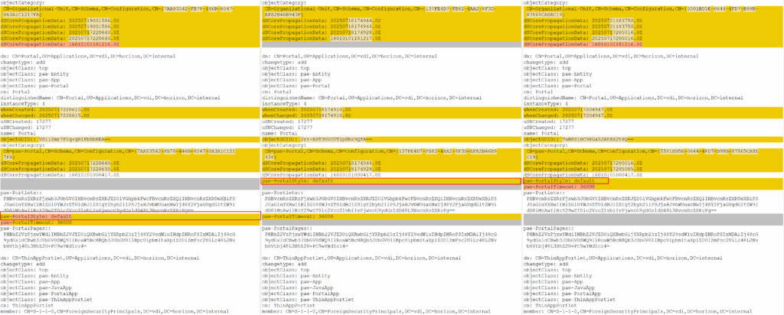The width and height of the screenshot is (784, 315).
Task: Click right pane instanceType: 4 line
Action: pos(543,103)
